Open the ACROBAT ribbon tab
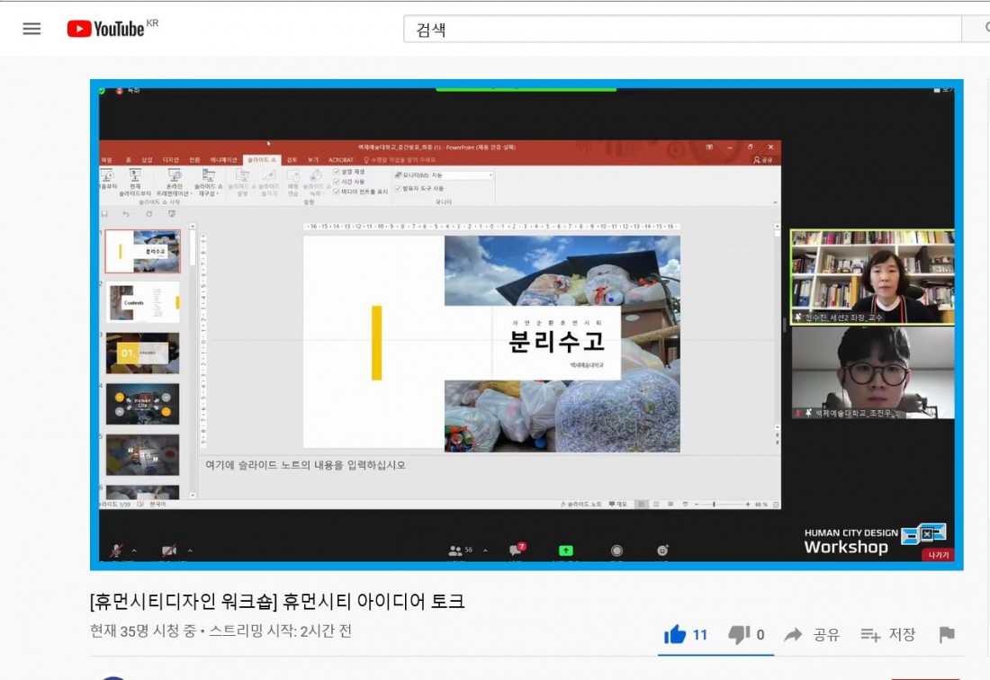The image size is (990, 680). click(340, 159)
